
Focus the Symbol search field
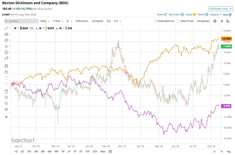tap(21, 21)
